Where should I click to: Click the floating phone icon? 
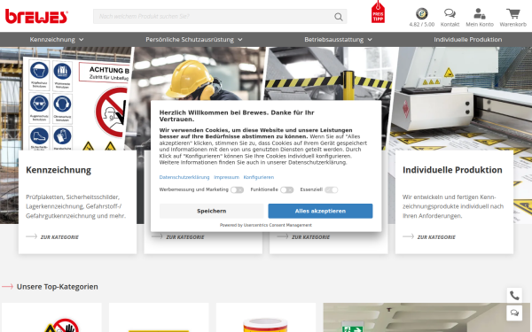[x=514, y=296]
